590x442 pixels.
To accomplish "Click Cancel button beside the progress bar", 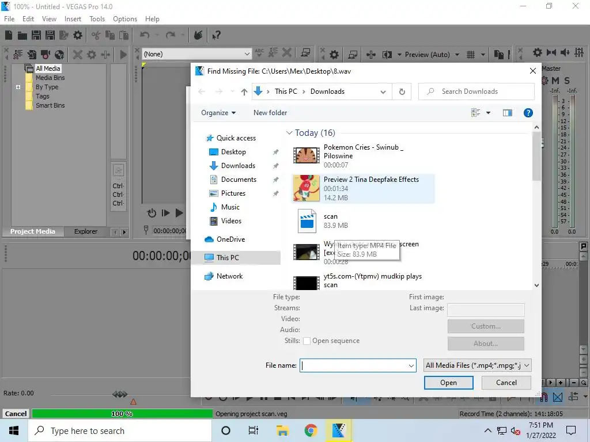I will click(16, 414).
